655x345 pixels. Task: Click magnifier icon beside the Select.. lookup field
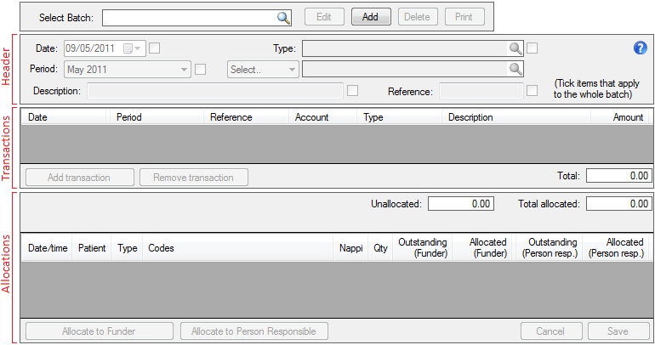(515, 70)
